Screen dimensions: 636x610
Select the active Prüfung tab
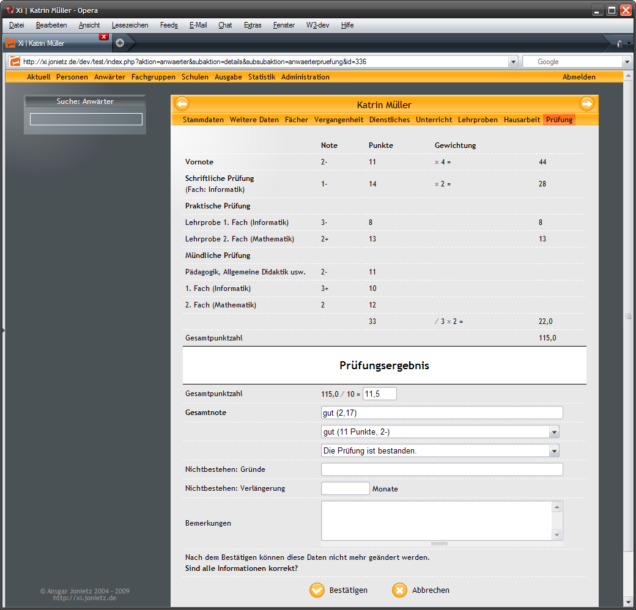560,120
